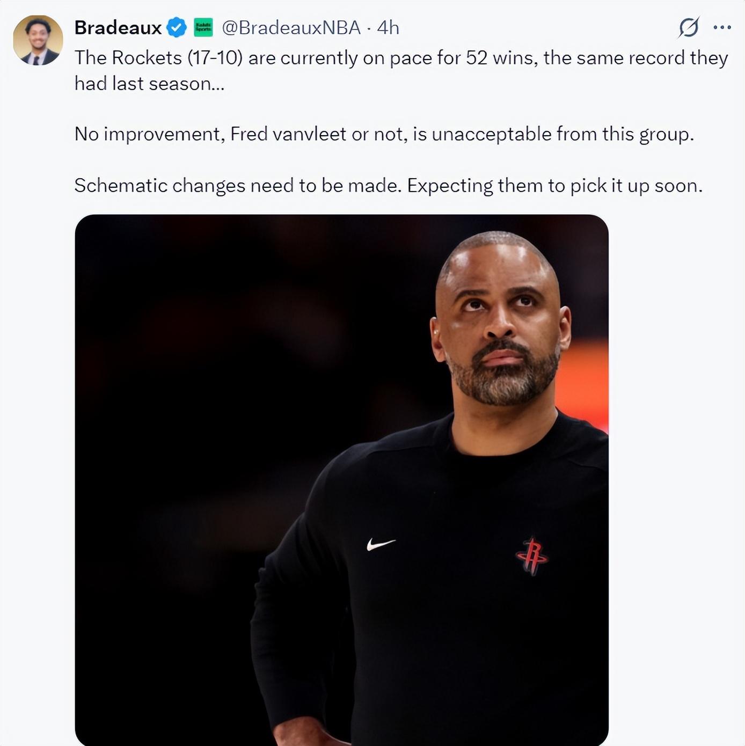This screenshot has height=746, width=745.
Task: Click the blue verified checkmark badge
Action: [x=176, y=27]
